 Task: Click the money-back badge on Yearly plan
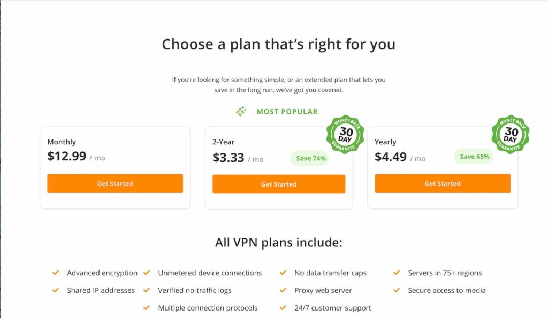click(x=511, y=134)
